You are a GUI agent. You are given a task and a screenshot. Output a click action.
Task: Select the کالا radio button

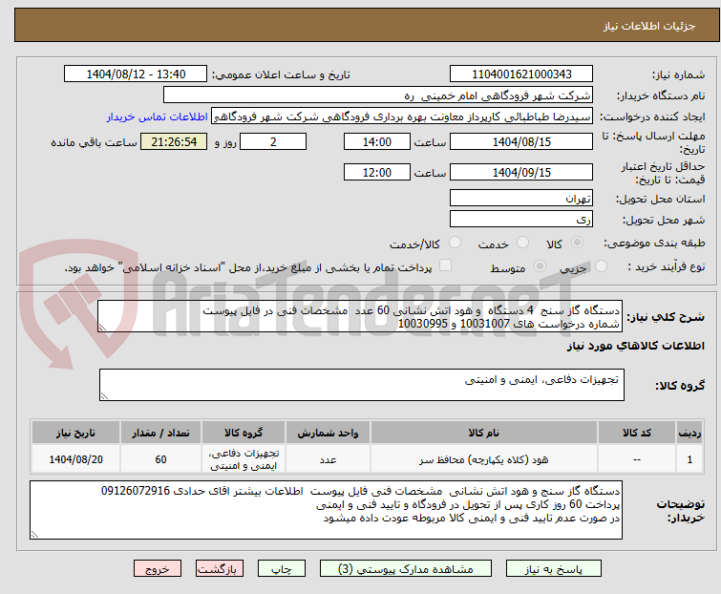[577, 243]
